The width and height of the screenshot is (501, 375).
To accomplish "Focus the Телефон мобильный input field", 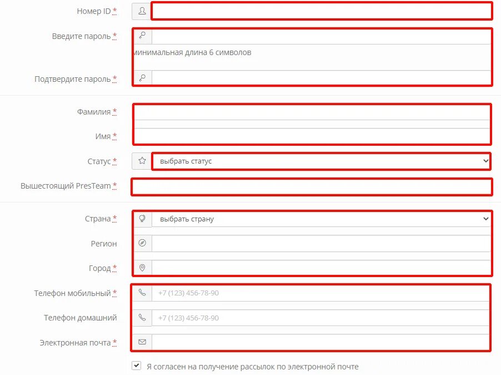I will tap(320, 293).
